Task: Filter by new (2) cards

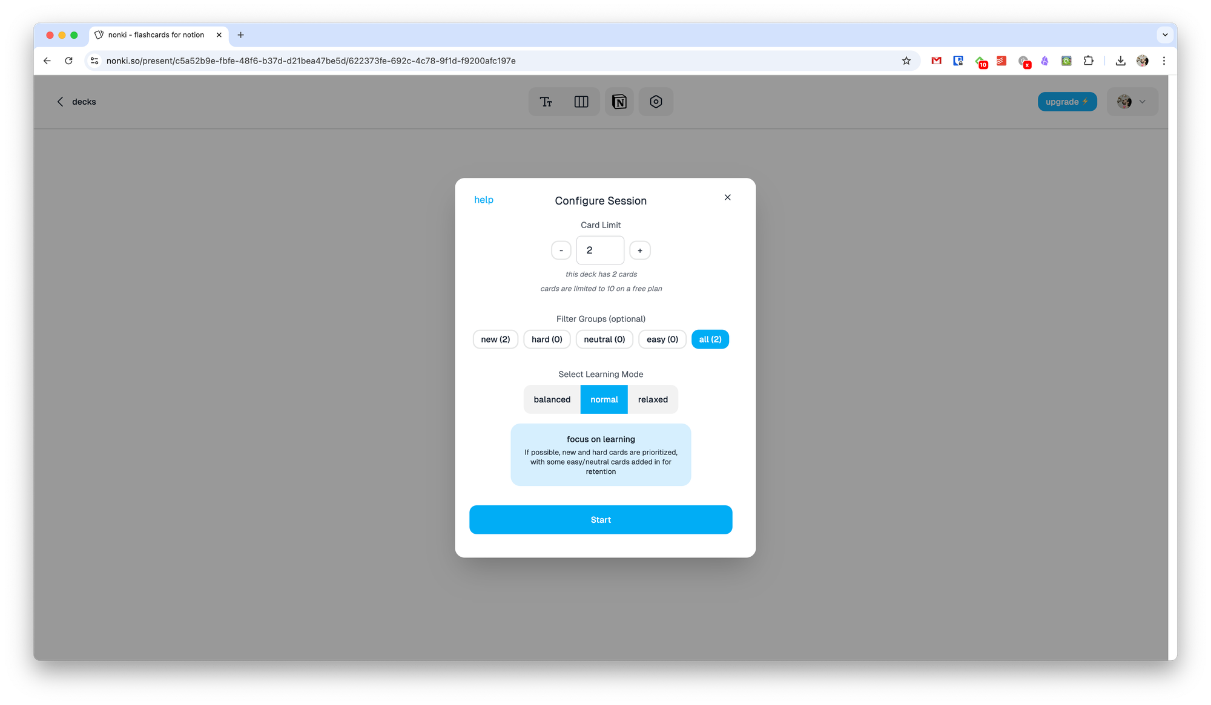Action: [x=495, y=339]
